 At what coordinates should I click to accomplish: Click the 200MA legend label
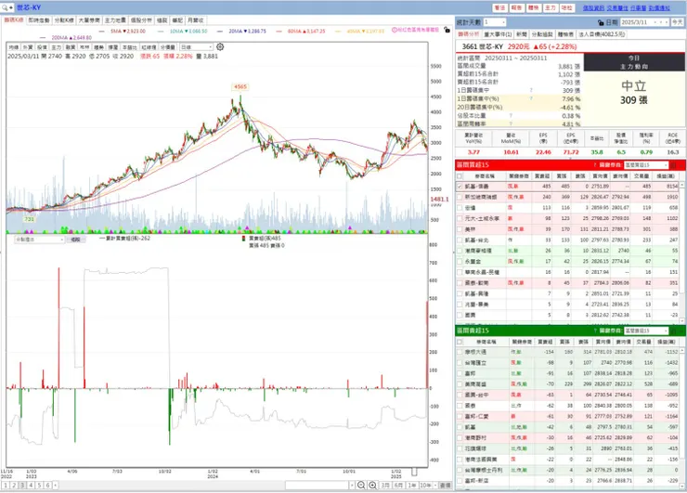pos(71,38)
